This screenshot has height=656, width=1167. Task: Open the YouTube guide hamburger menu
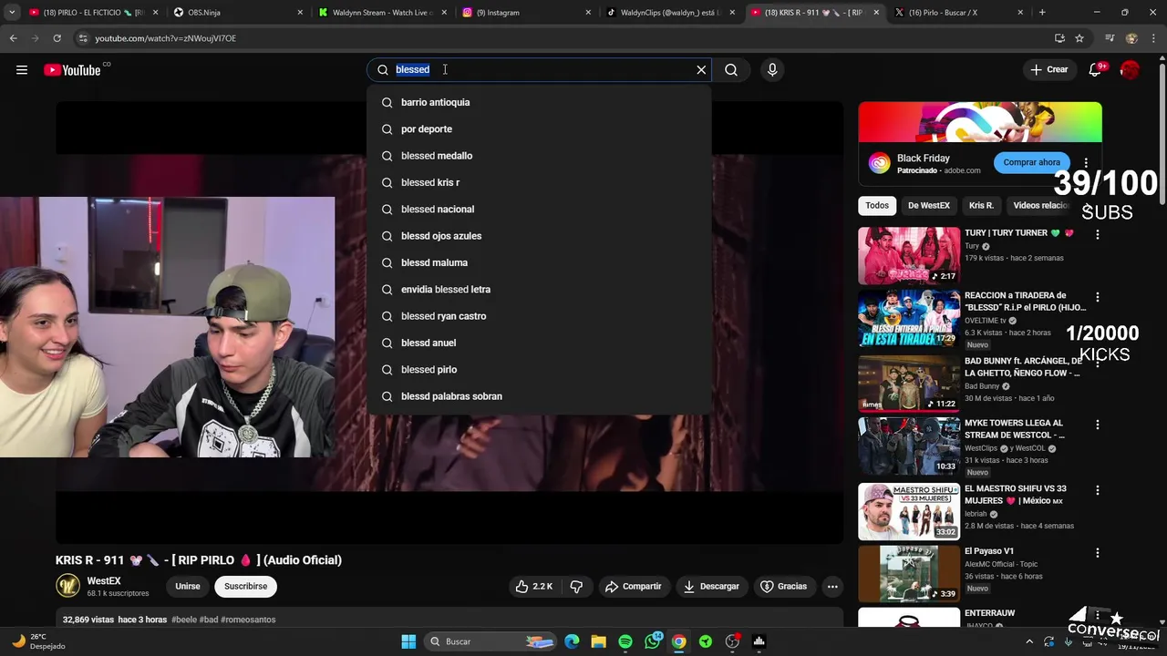click(22, 70)
